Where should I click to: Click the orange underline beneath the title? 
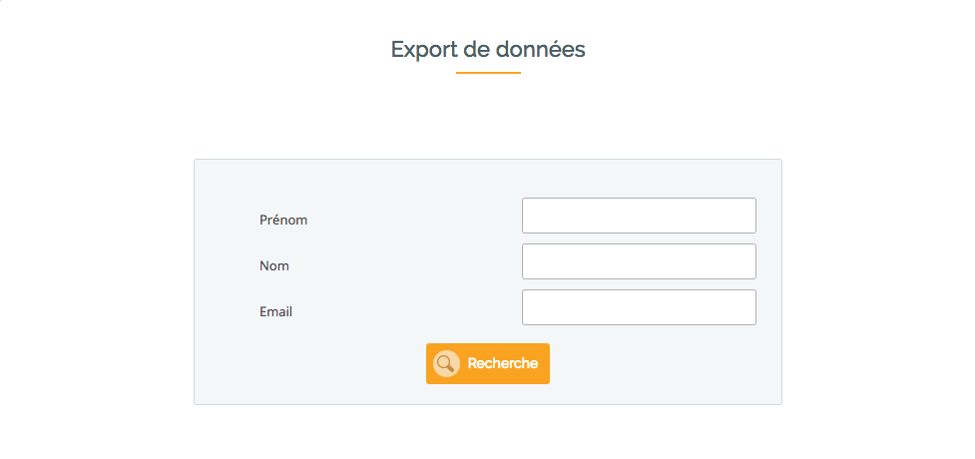(x=488, y=73)
